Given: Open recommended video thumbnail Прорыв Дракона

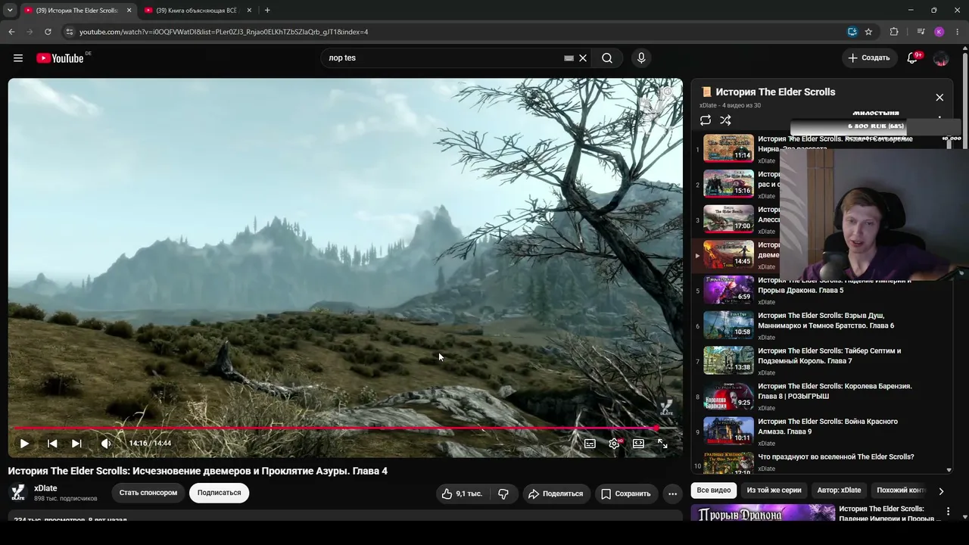Looking at the screenshot, I should coord(763,514).
